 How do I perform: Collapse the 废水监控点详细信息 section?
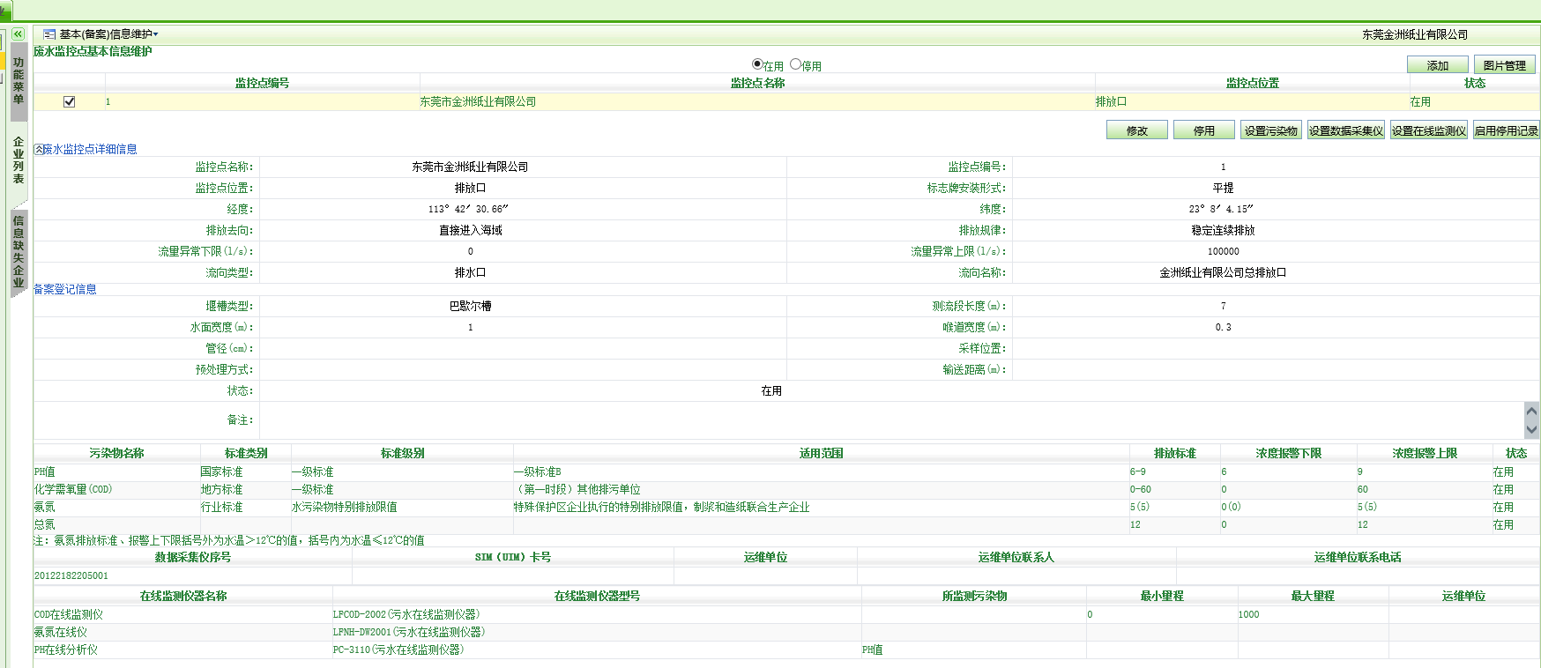tap(38, 150)
